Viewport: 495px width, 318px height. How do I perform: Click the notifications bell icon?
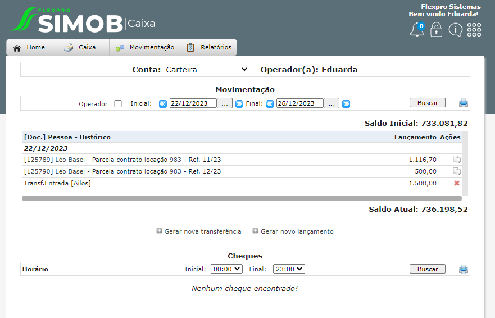point(417,30)
